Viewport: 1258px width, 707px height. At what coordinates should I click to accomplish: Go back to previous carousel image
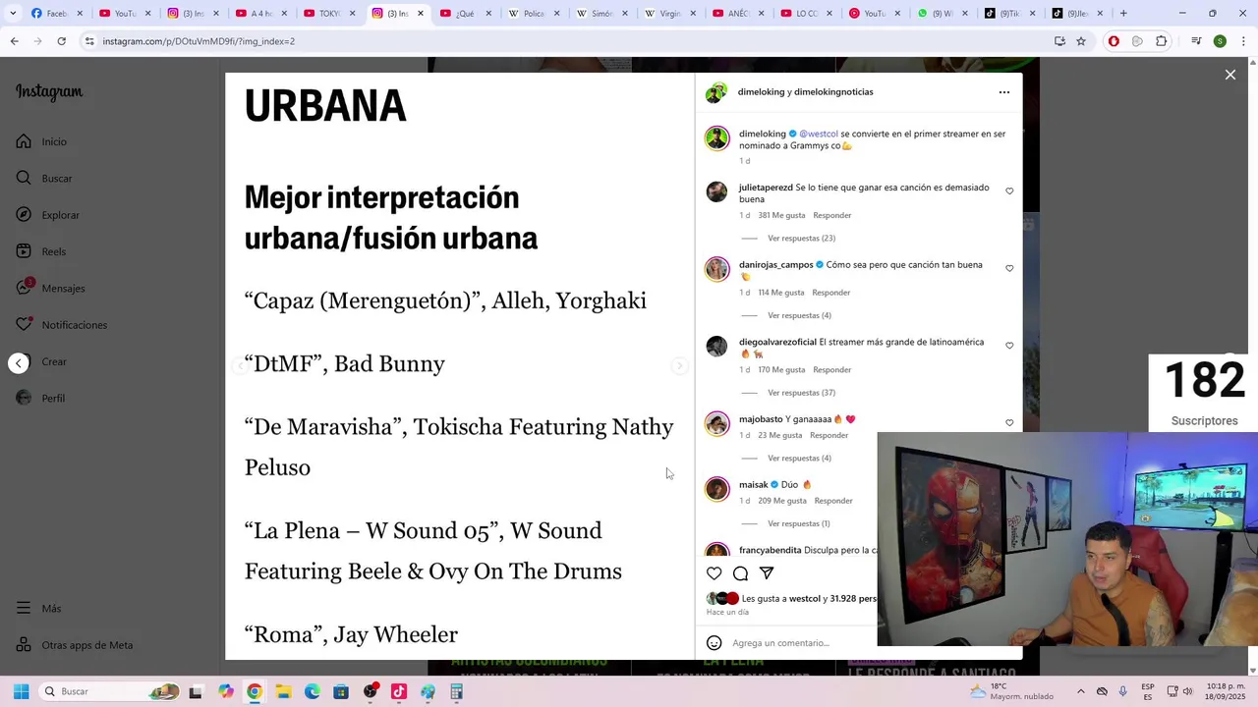[x=240, y=365]
